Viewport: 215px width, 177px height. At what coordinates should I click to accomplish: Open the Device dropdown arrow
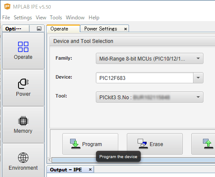click(x=198, y=78)
